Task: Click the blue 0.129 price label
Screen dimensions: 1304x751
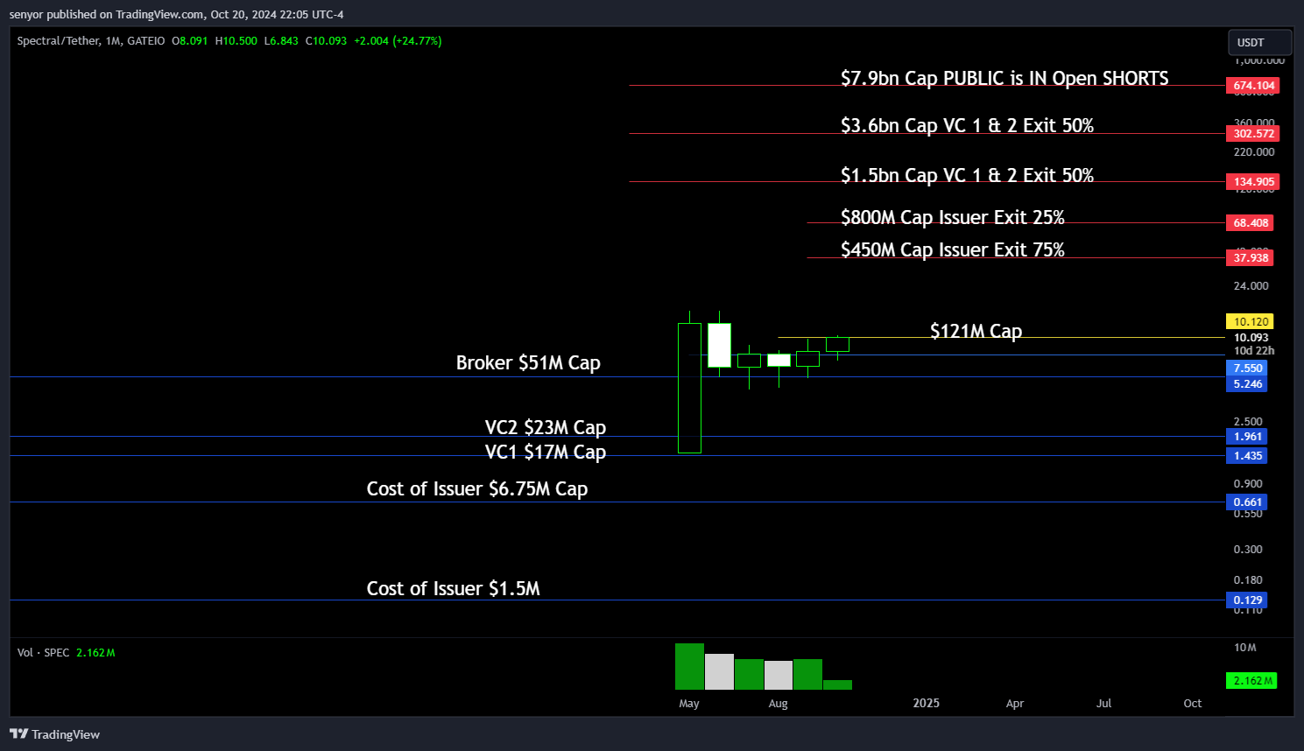Action: pyautogui.click(x=1247, y=600)
